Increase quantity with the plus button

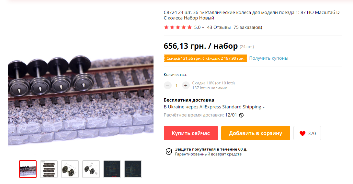(x=186, y=85)
